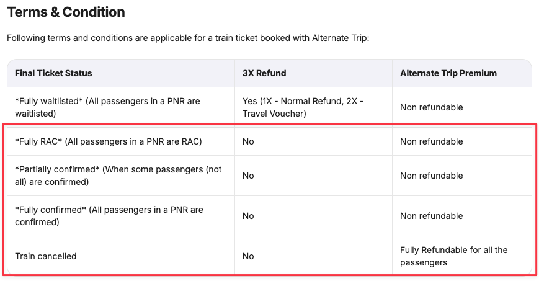Click the "Fully Refundable for all the passengers" cell
539x281 pixels.
point(454,256)
